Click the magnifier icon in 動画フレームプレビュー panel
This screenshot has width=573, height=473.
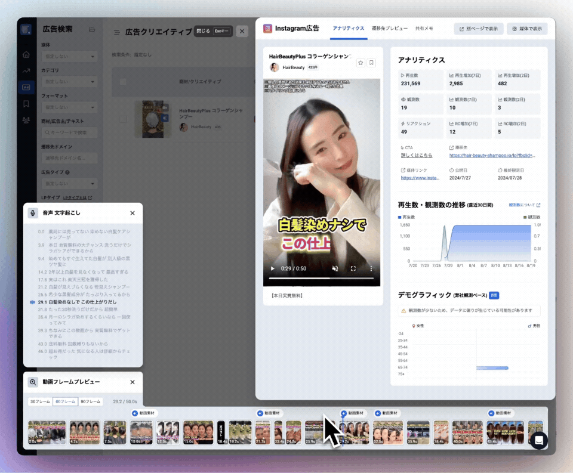tap(33, 382)
